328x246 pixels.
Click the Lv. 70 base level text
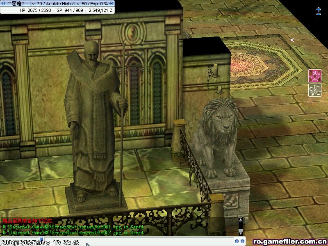point(36,4)
